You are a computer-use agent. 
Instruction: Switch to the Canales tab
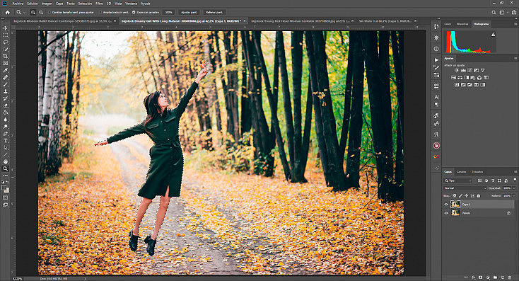[462, 172]
